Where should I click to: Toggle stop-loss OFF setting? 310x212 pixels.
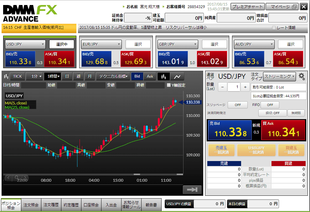click(272, 113)
